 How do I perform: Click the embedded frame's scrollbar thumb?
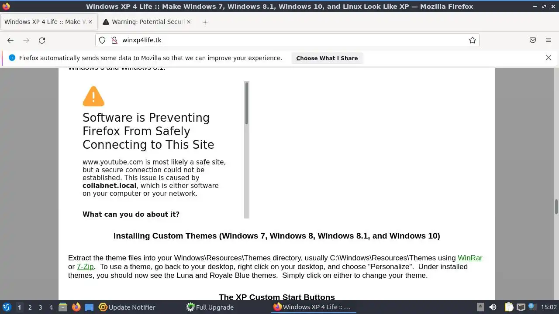(x=246, y=103)
